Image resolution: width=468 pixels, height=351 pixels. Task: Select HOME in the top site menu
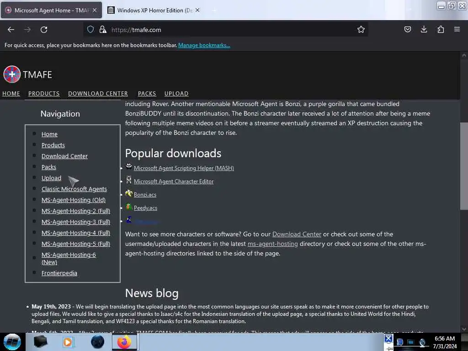point(11,93)
